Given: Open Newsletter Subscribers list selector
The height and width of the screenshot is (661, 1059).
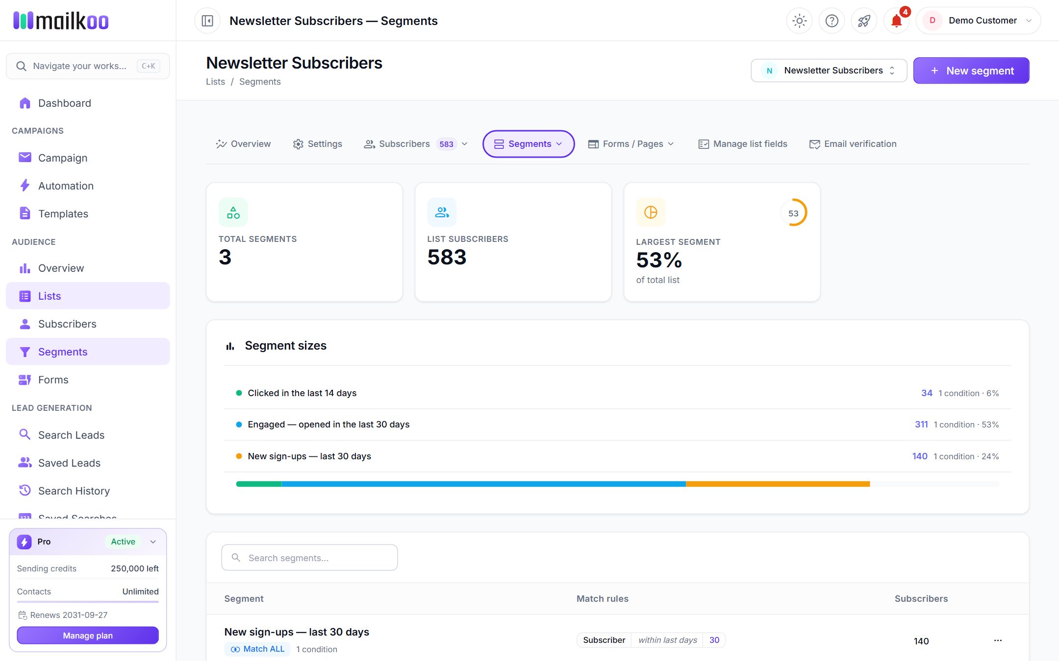Looking at the screenshot, I should [x=829, y=71].
